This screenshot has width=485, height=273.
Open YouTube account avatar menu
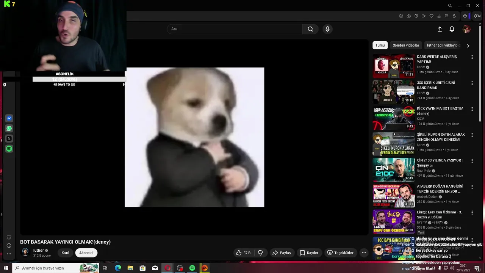click(466, 29)
